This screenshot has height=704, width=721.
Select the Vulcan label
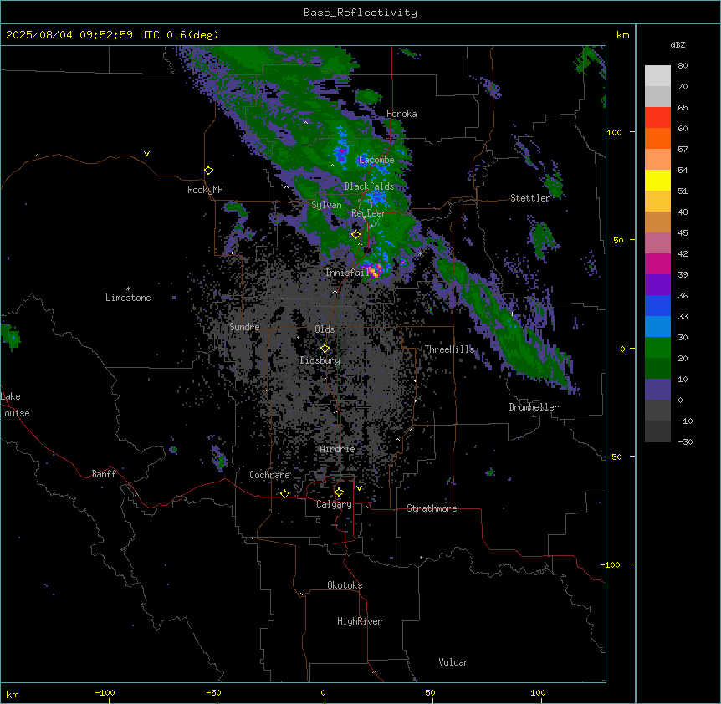pyautogui.click(x=454, y=662)
